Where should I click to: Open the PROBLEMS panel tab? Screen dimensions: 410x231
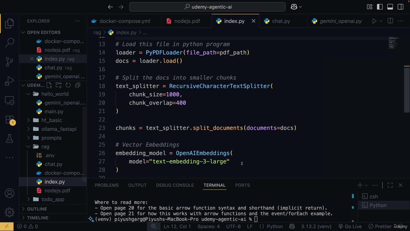[107, 185]
